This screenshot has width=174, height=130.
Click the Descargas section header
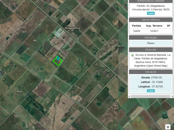(151, 38)
